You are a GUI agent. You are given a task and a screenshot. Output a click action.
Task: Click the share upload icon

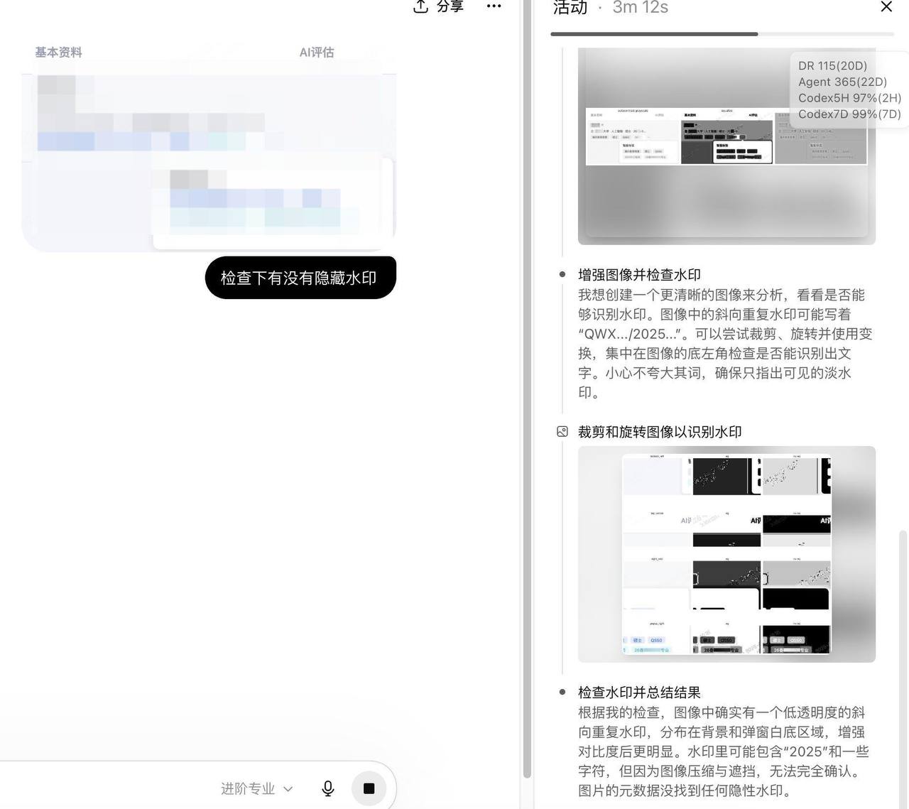(420, 6)
